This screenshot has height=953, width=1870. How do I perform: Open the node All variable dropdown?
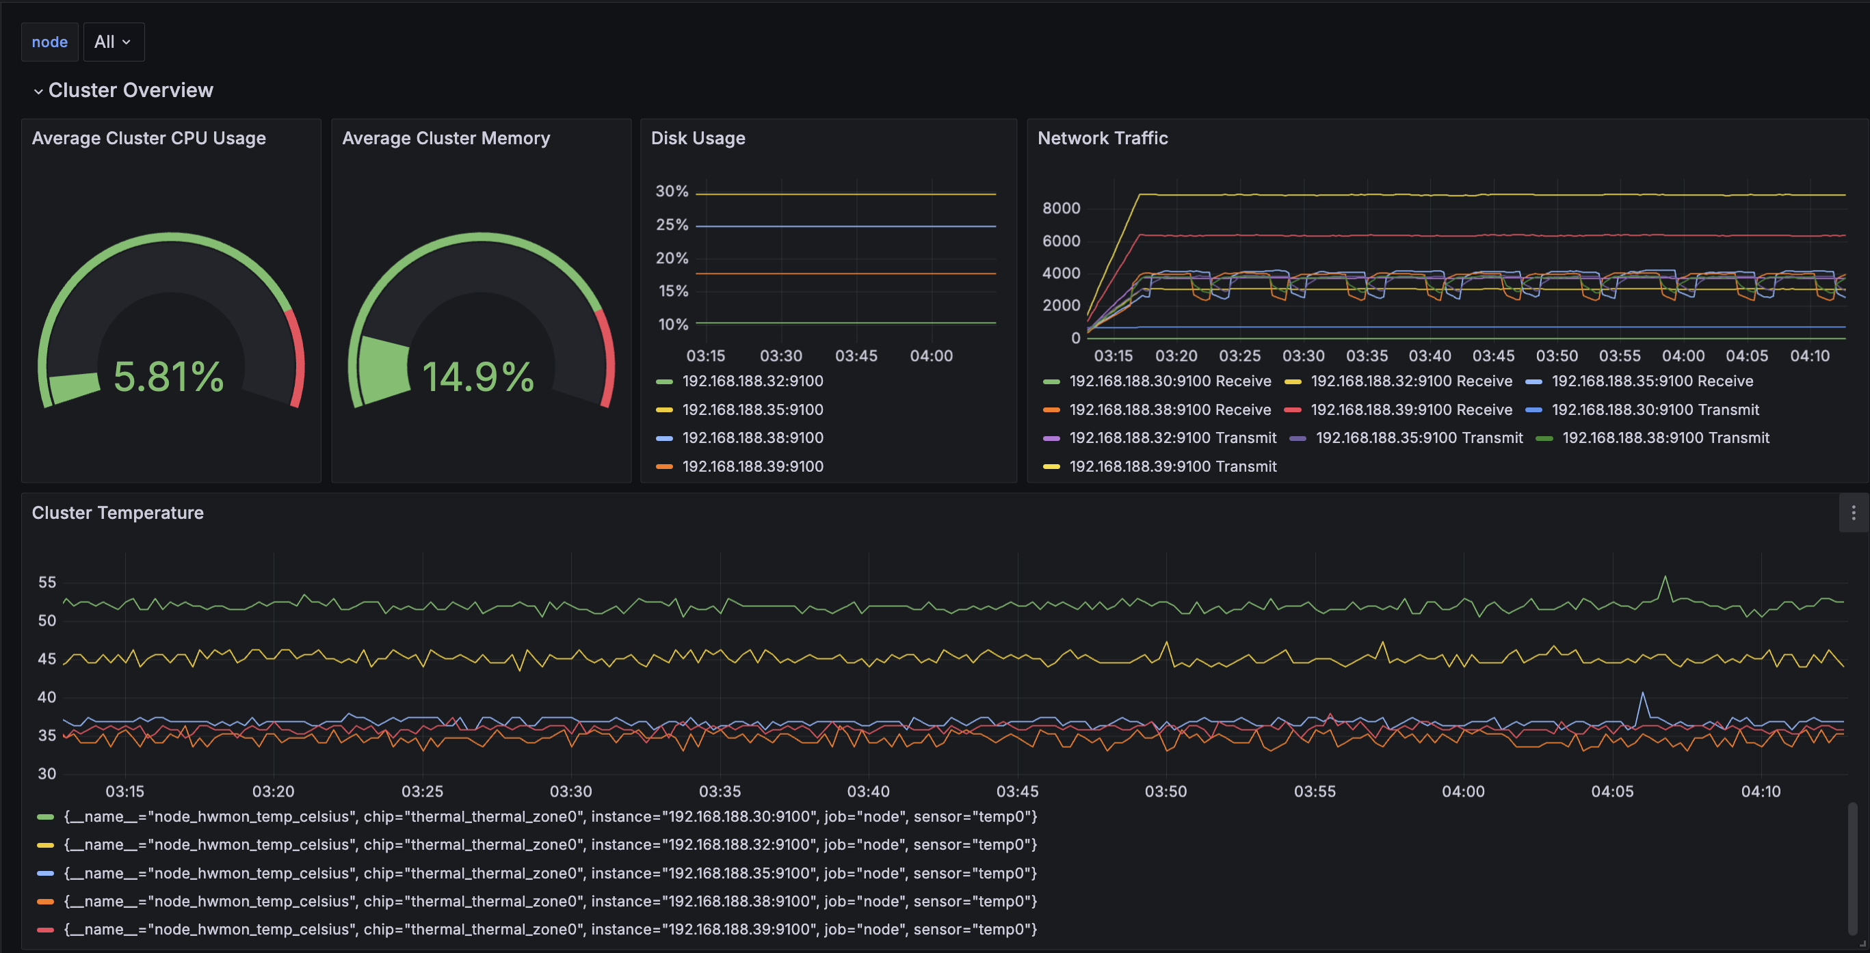click(x=114, y=42)
